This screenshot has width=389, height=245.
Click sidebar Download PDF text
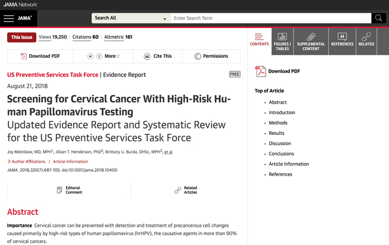[284, 71]
